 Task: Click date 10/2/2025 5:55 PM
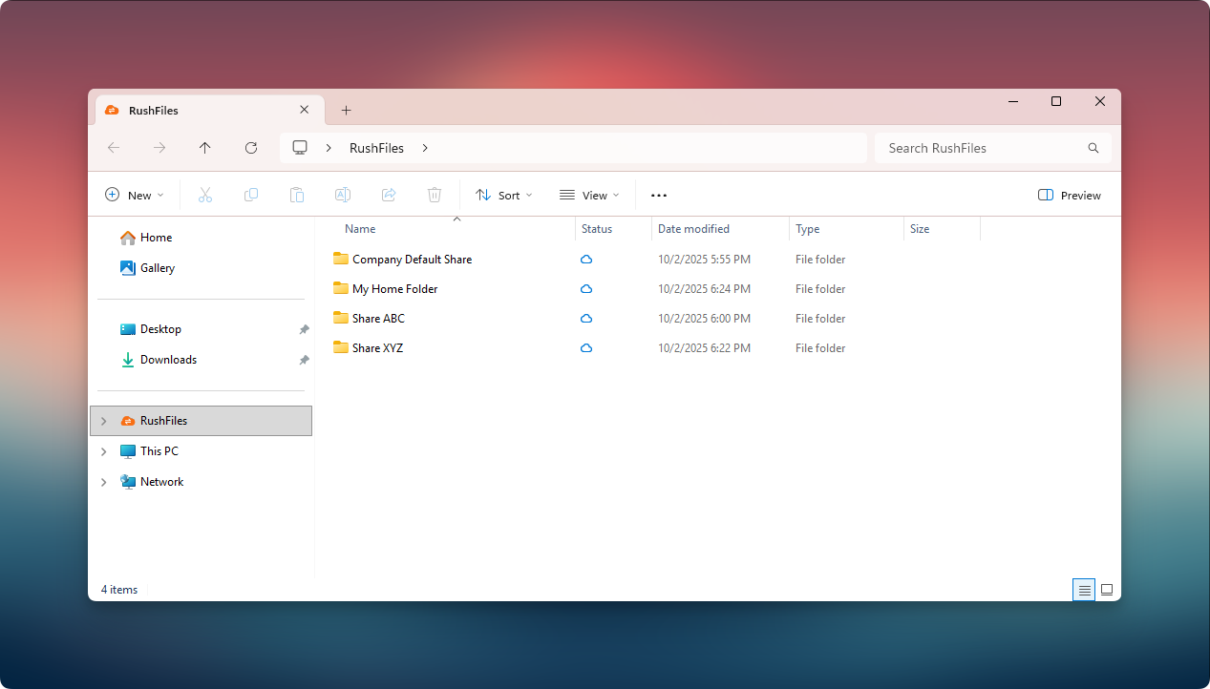point(704,260)
